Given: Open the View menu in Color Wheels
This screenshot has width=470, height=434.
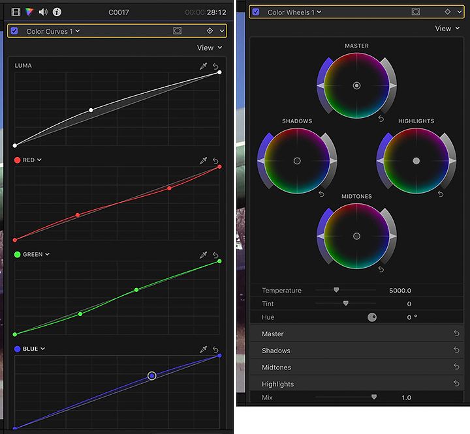Looking at the screenshot, I should pyautogui.click(x=447, y=29).
